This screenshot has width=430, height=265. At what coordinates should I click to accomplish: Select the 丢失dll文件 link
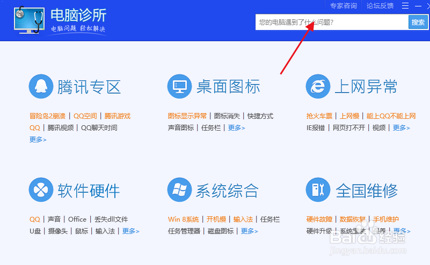pyautogui.click(x=111, y=219)
